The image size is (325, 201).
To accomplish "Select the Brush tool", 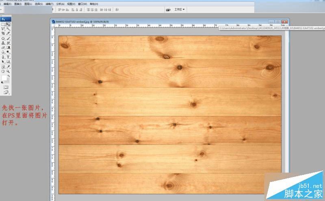I will [8, 39].
